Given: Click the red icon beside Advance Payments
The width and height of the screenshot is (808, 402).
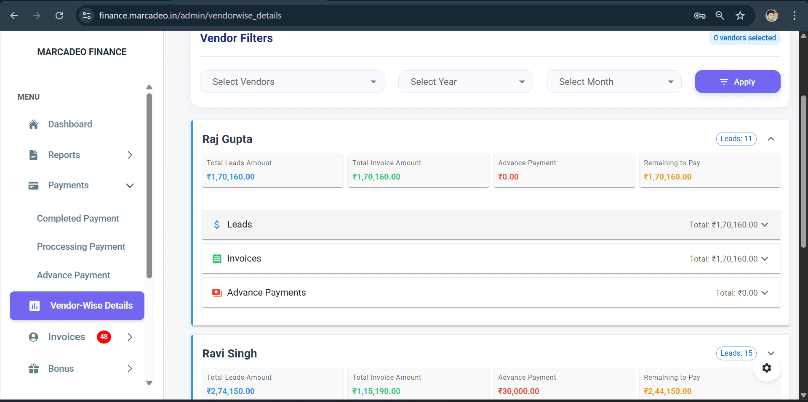Looking at the screenshot, I should (217, 292).
